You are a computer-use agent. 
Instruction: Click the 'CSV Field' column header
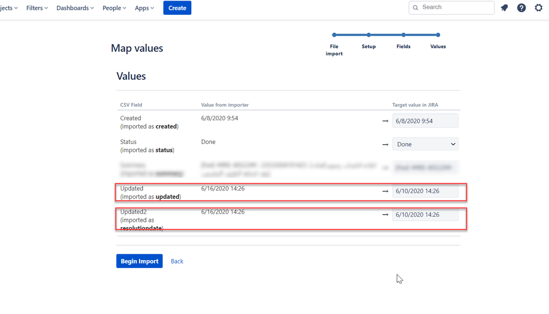131,104
